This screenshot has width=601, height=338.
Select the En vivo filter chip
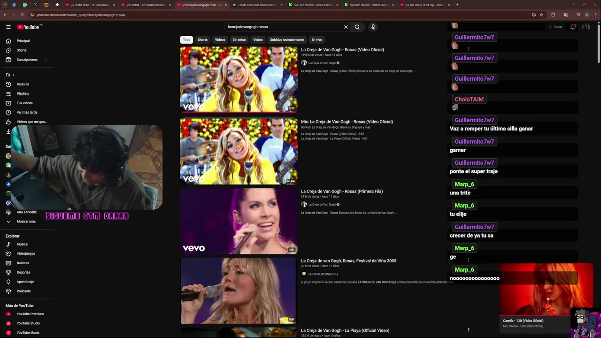317,39
